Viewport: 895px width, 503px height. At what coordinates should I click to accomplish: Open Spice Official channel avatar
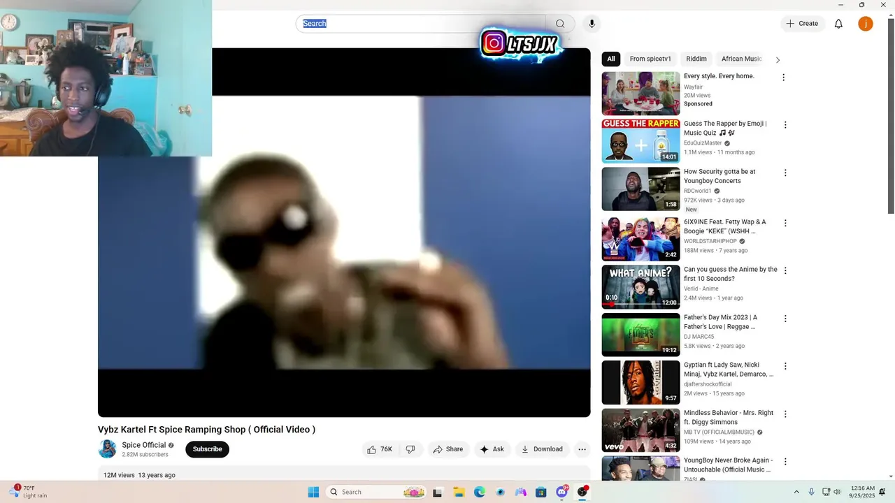(108, 449)
